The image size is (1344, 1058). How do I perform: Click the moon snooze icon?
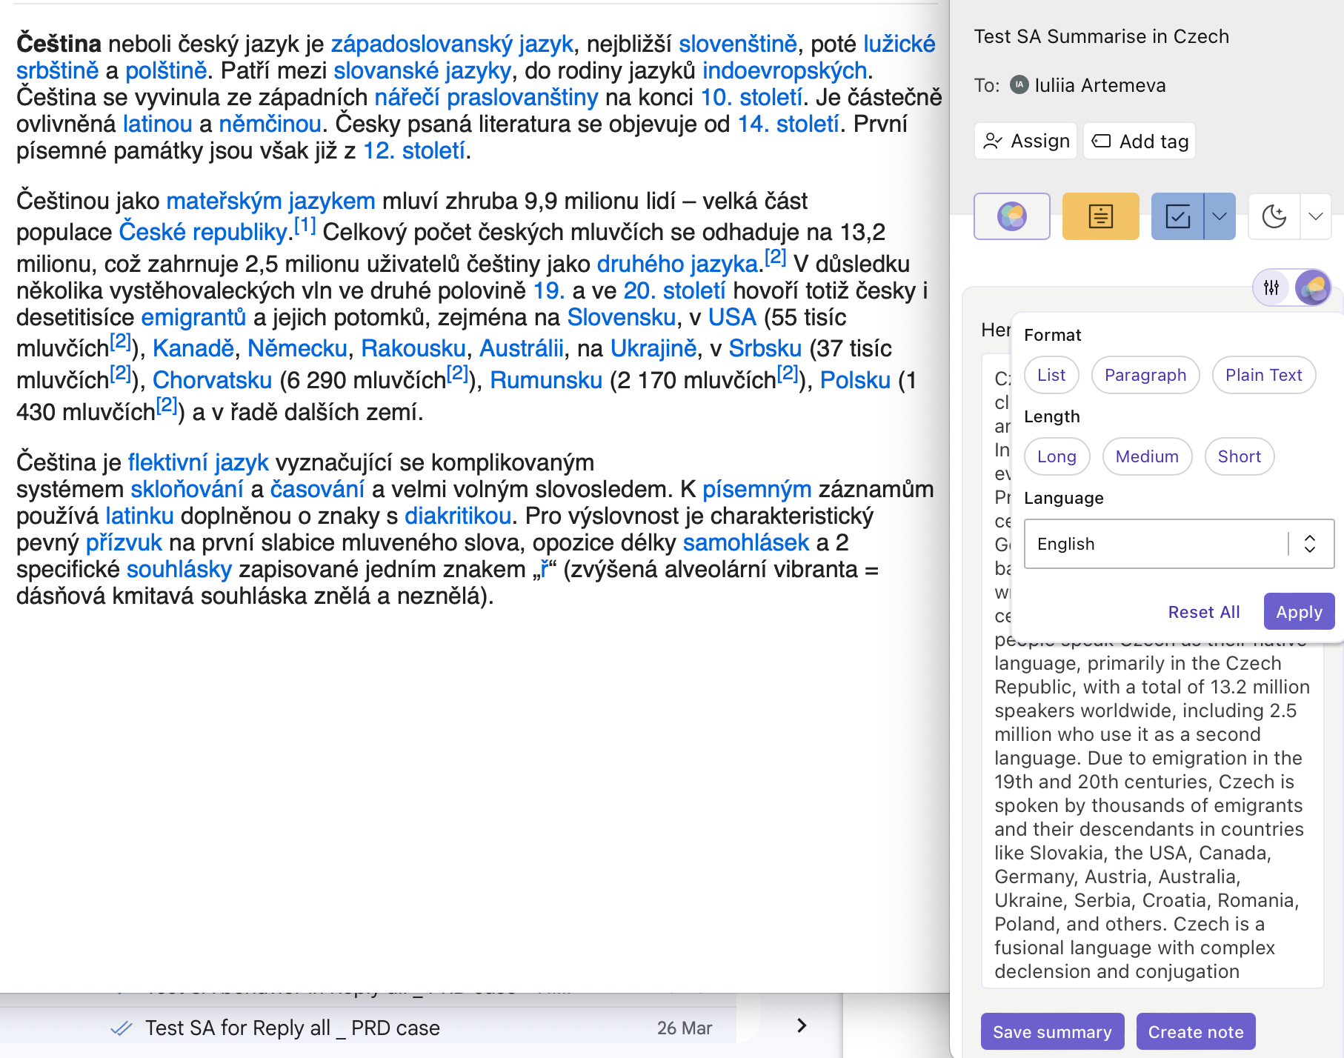click(1274, 216)
